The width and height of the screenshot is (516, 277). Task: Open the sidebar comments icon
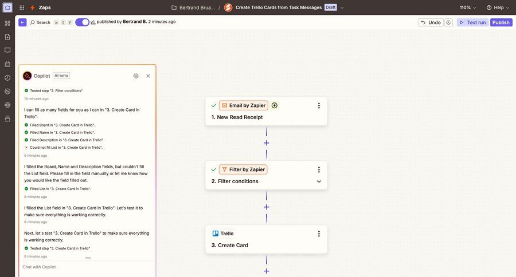point(7,50)
